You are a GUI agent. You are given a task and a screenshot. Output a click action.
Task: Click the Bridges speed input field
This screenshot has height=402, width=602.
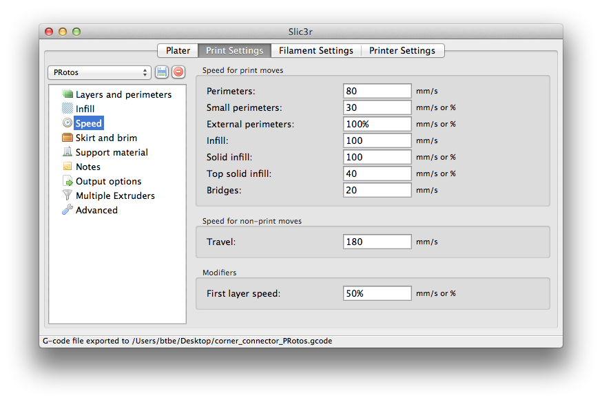click(377, 190)
